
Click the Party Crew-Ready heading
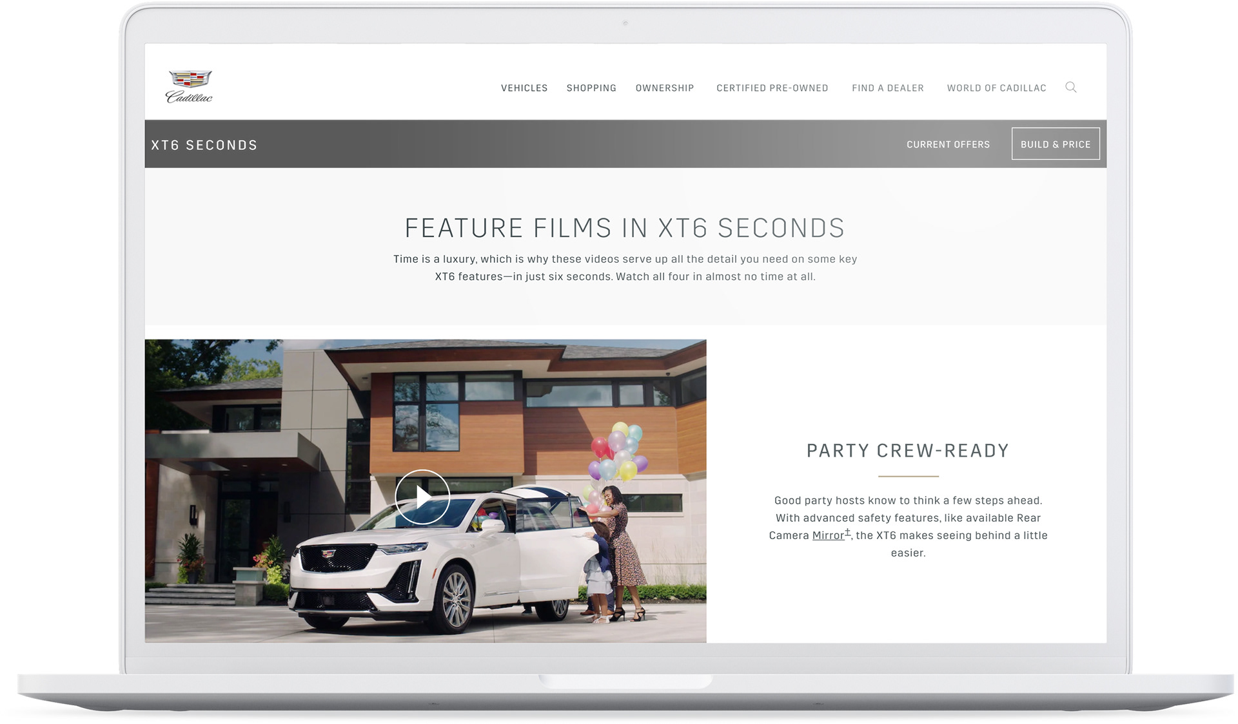pos(907,451)
